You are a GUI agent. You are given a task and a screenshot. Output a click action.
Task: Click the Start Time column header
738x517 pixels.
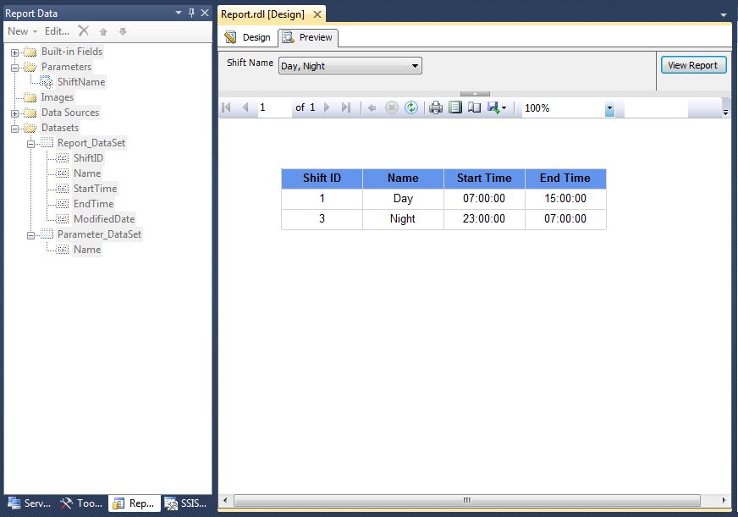pos(484,179)
